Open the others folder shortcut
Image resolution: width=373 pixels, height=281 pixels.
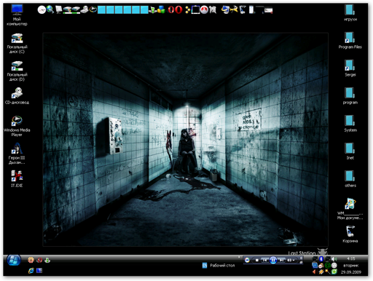click(350, 179)
